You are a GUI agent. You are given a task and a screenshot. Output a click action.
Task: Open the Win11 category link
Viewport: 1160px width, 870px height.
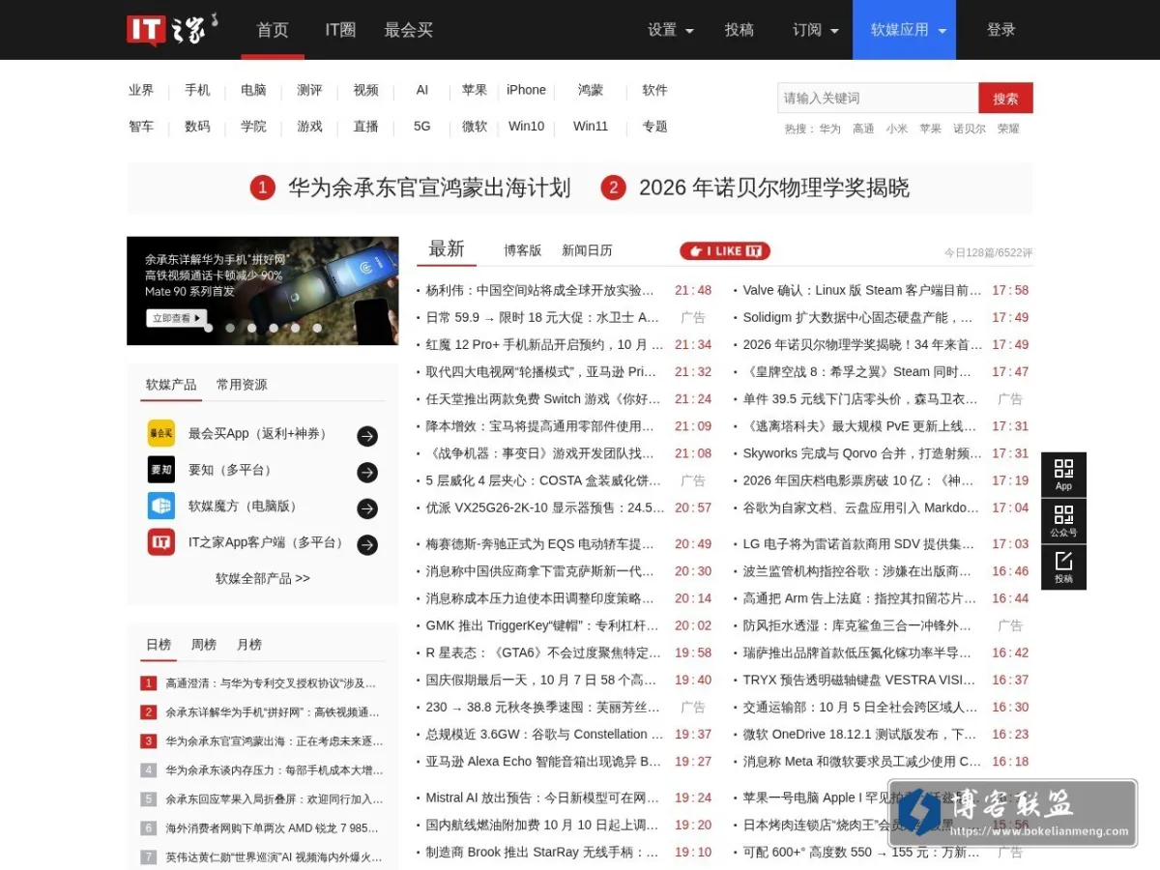tap(591, 127)
